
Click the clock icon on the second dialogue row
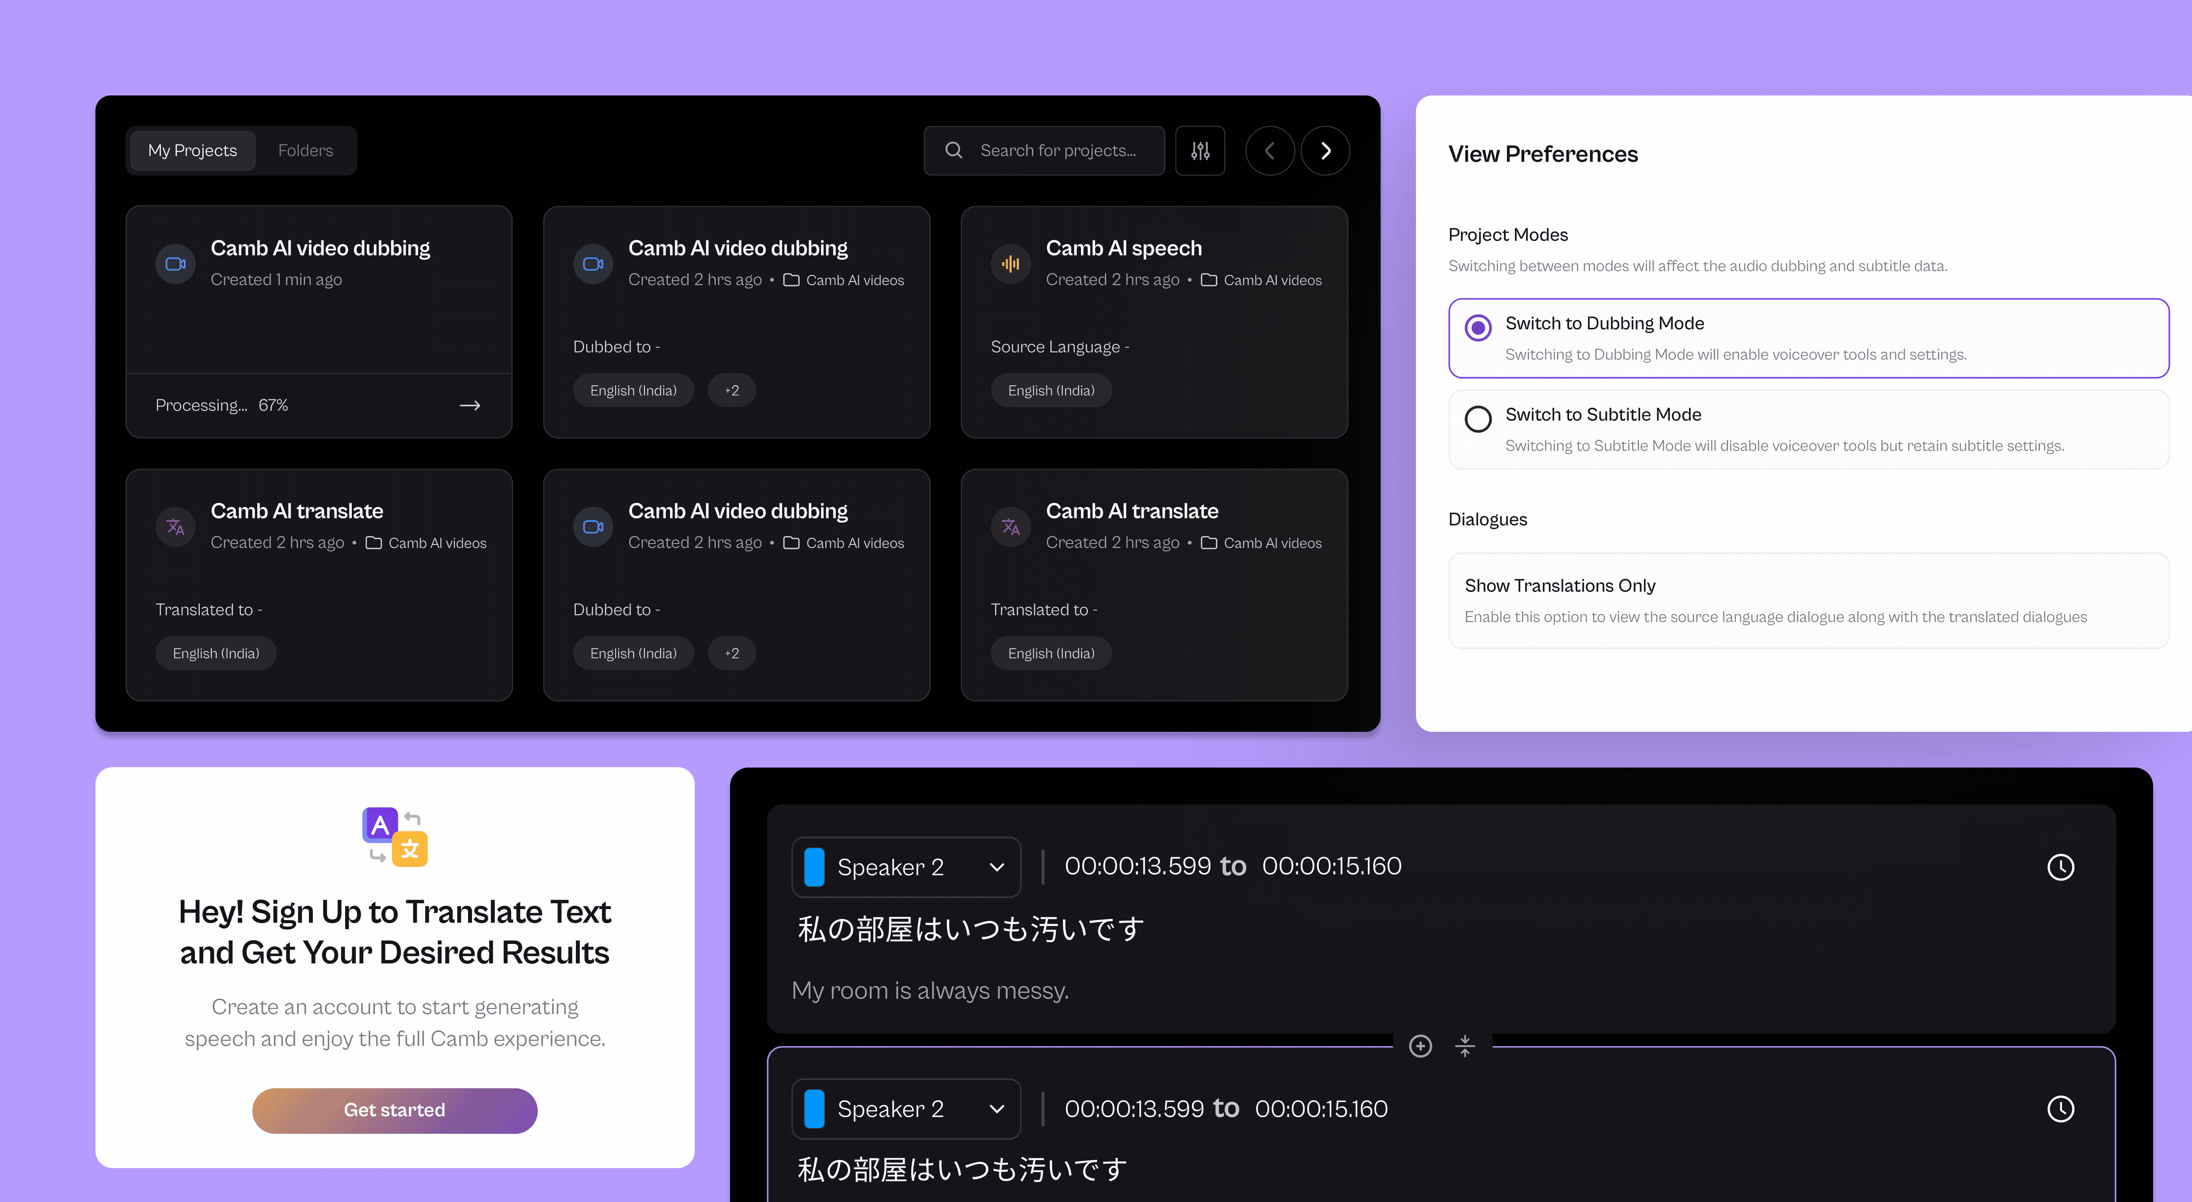pyautogui.click(x=2060, y=1108)
